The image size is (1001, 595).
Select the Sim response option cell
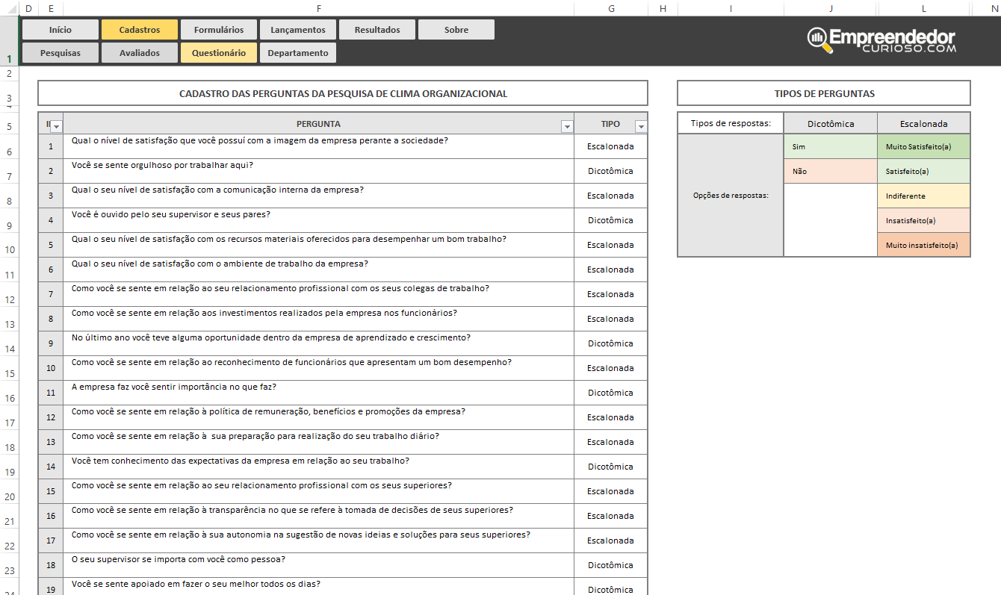click(830, 146)
